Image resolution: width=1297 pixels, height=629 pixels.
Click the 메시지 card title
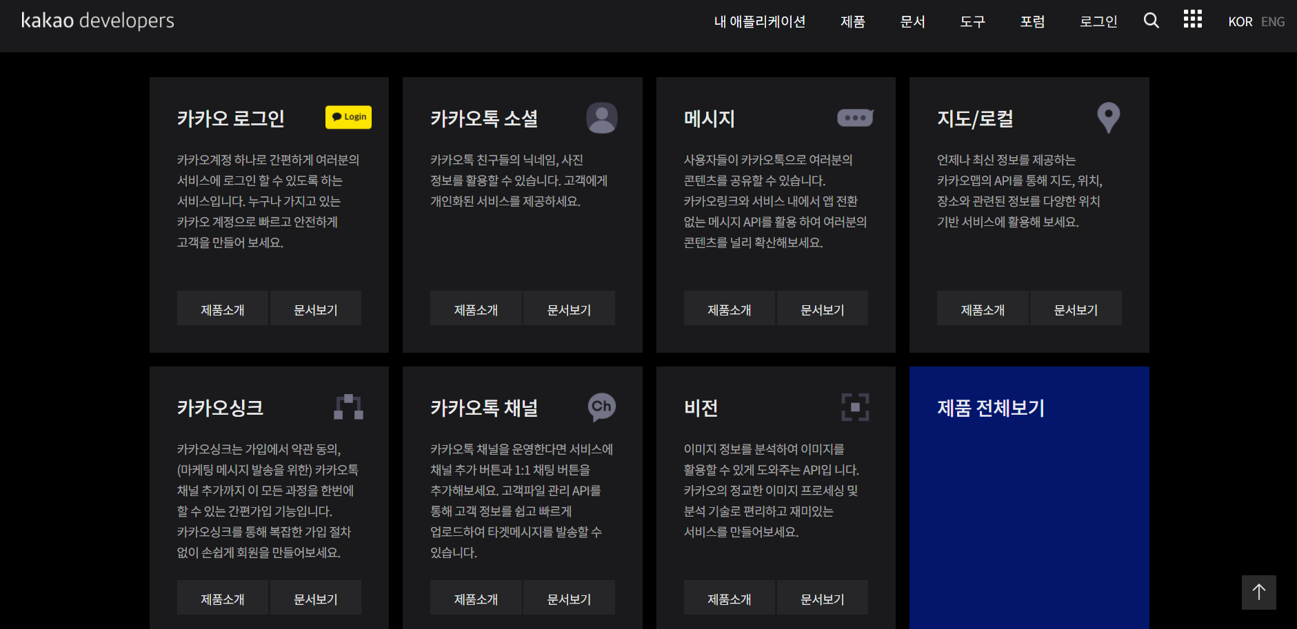tap(710, 118)
